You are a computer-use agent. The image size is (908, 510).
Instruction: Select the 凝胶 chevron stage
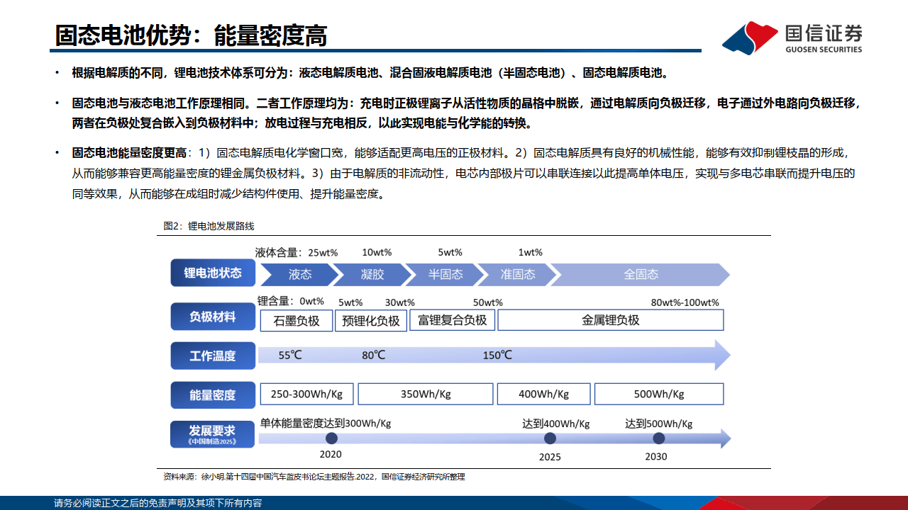point(372,274)
